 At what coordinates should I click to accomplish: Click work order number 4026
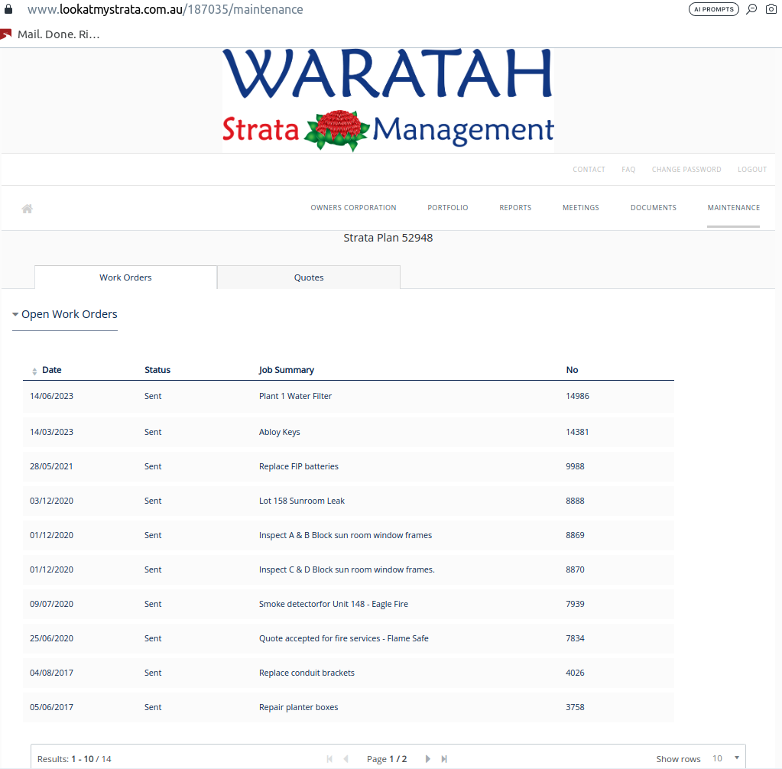pos(575,673)
